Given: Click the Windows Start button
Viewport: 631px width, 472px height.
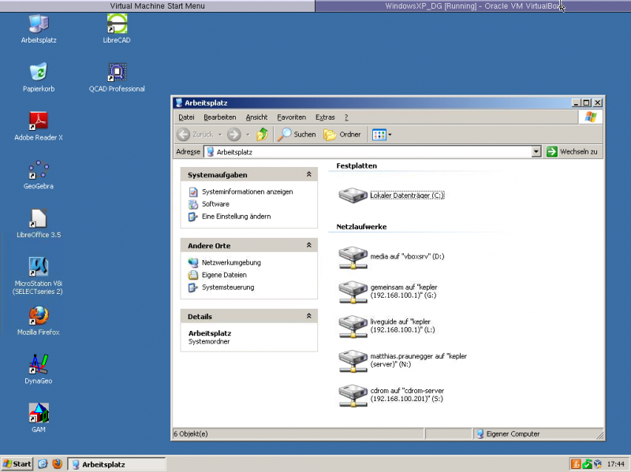Looking at the screenshot, I should click(17, 464).
